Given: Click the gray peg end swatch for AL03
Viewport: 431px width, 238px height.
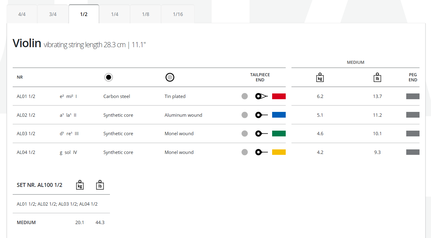Looking at the screenshot, I should [413, 134].
